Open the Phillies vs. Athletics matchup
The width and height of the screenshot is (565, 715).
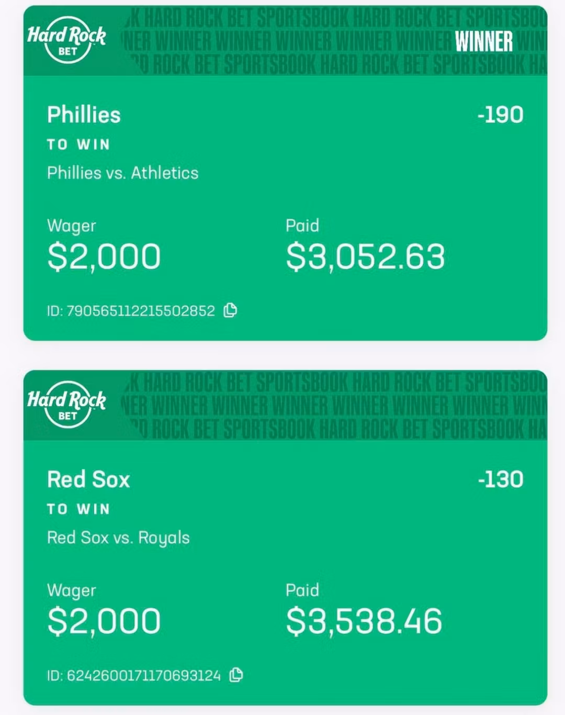coord(123,173)
